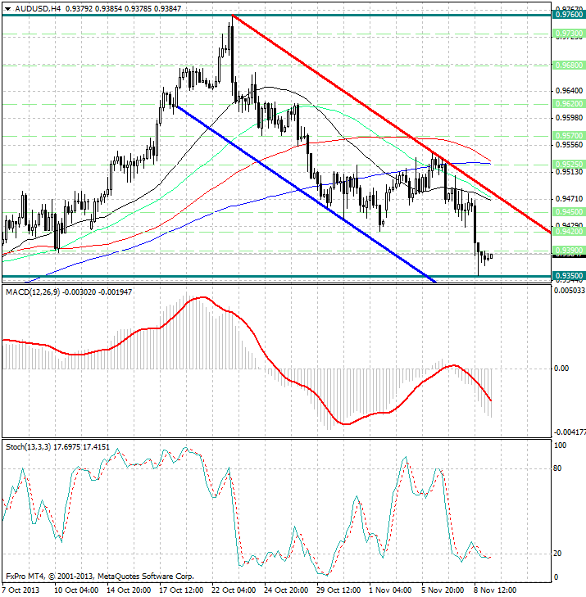Click the Stochastic 80 level label
Image resolution: width=586 pixels, height=597 pixels.
557,468
